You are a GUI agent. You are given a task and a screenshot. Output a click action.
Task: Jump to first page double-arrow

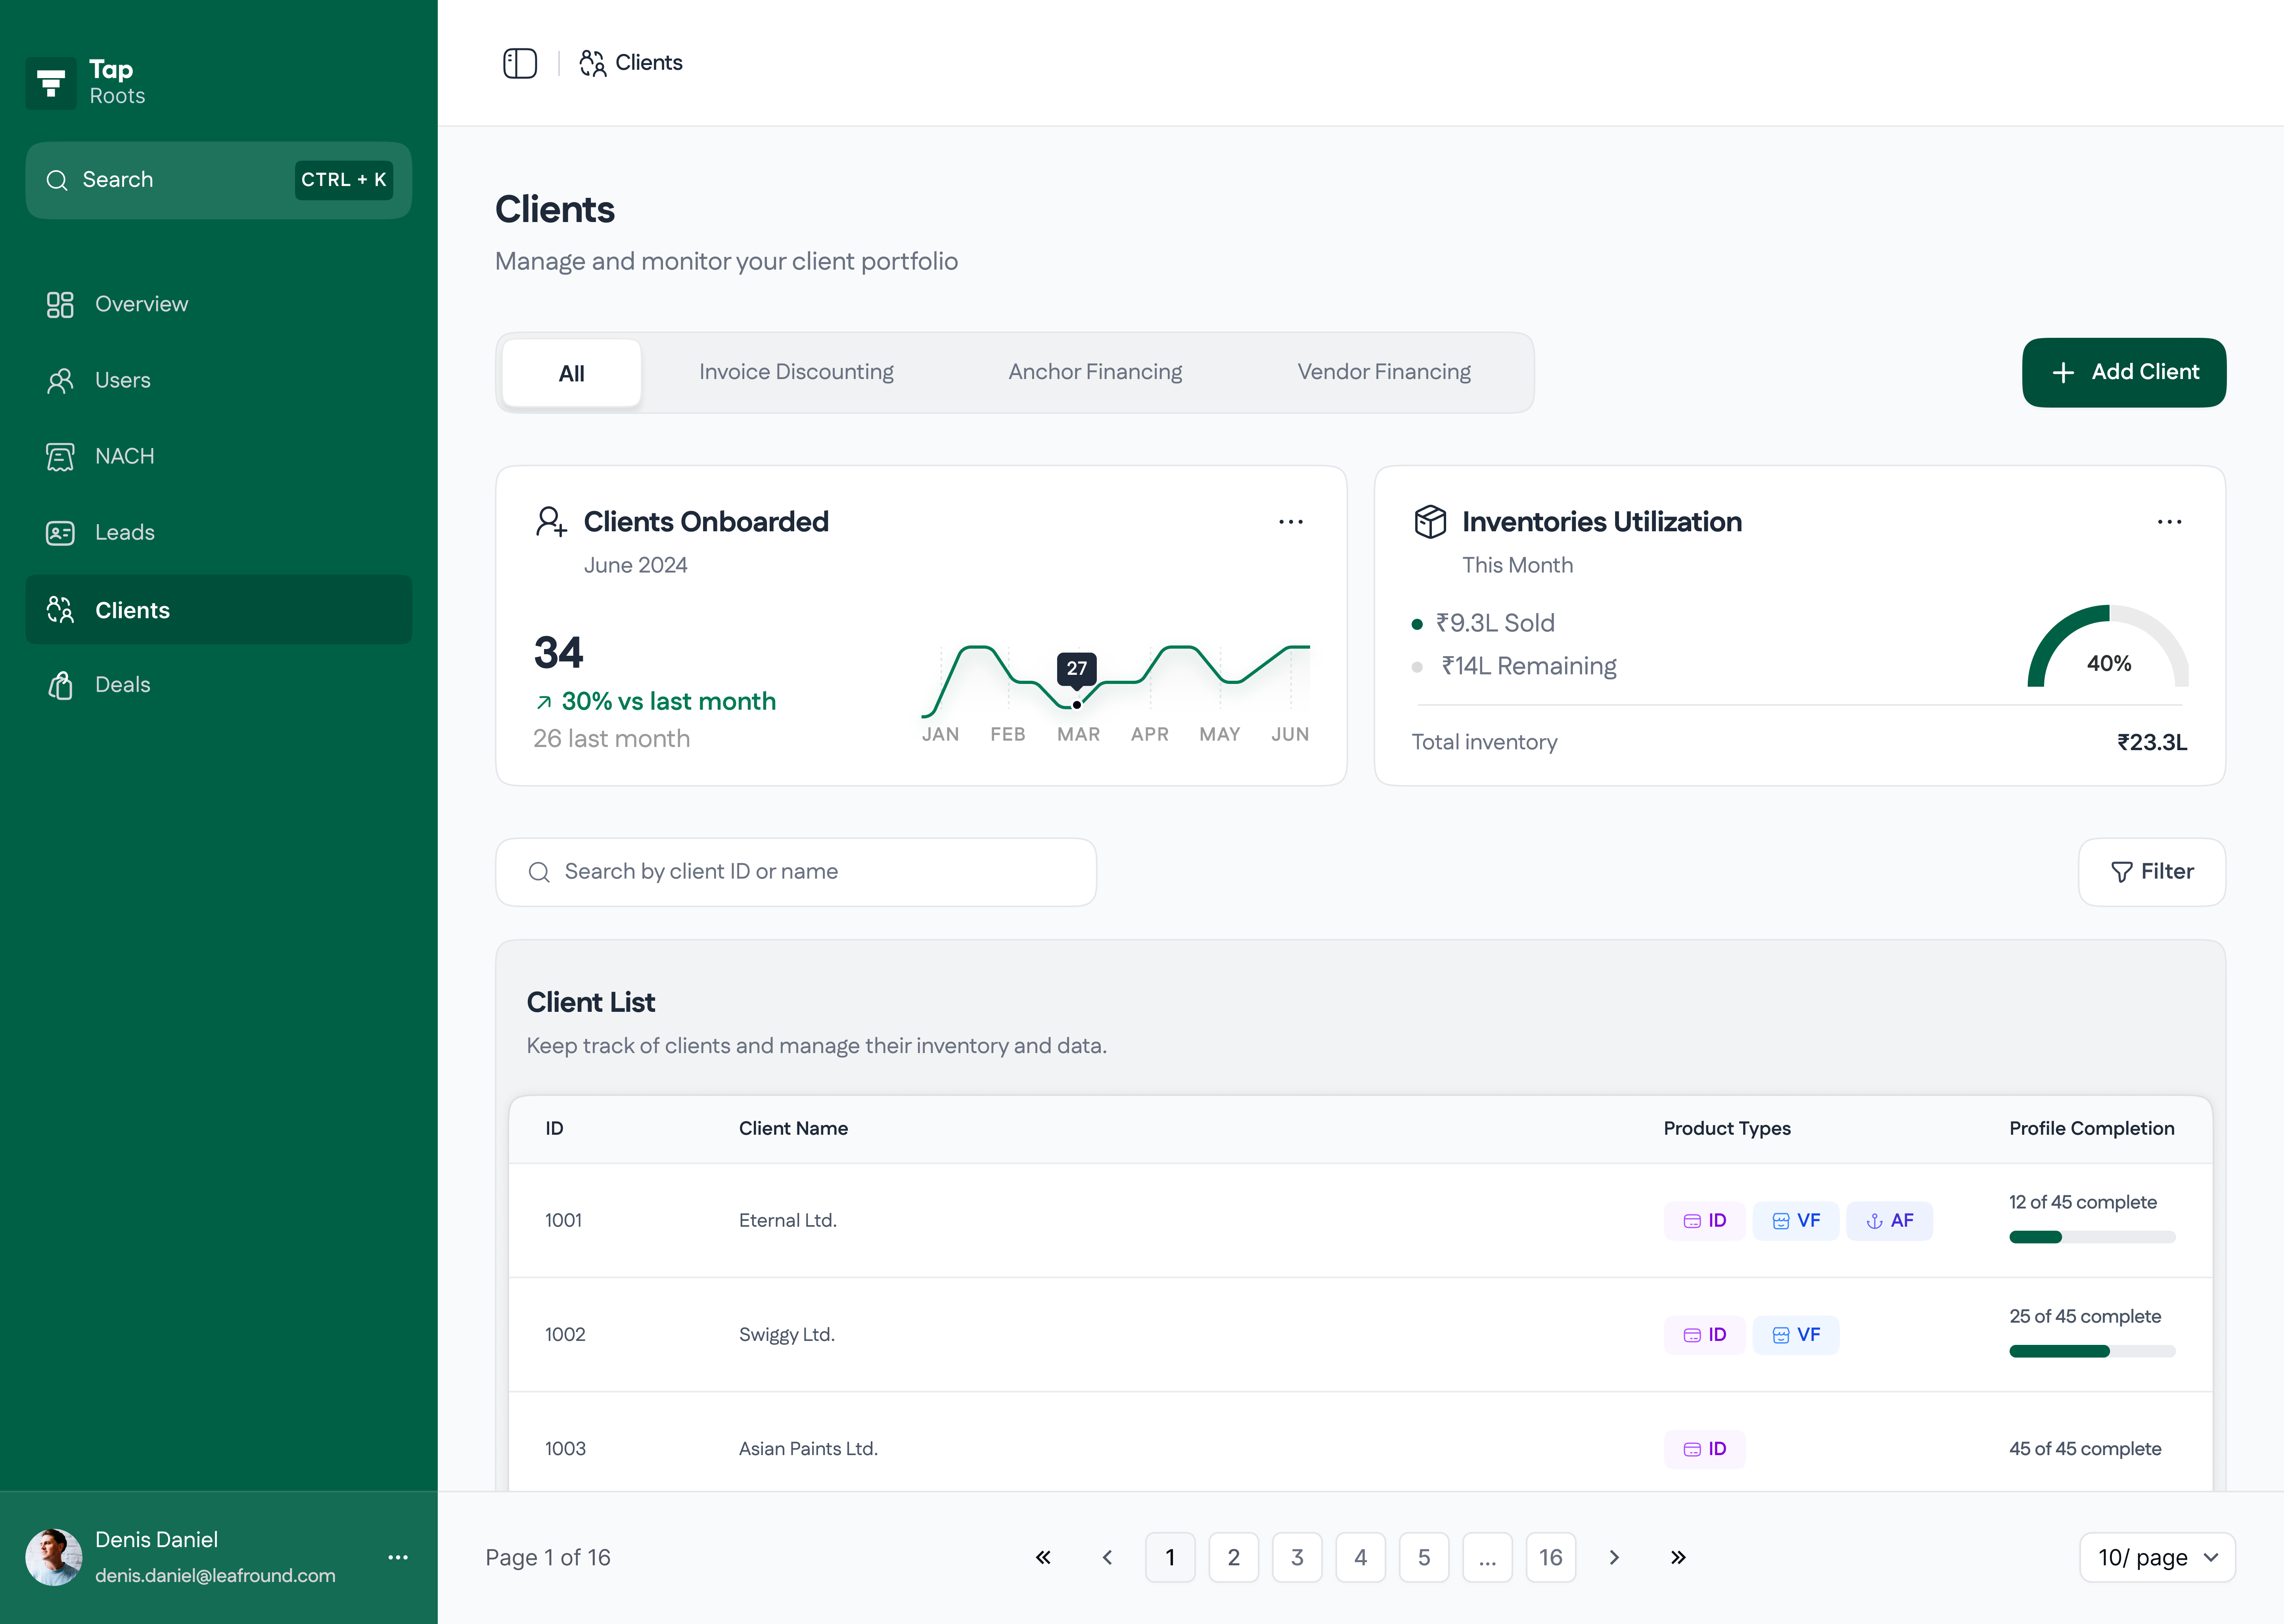pos(1043,1557)
